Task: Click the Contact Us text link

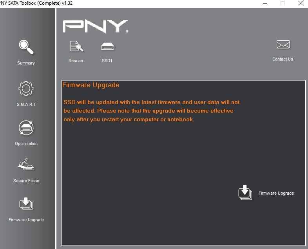Action: (x=283, y=59)
